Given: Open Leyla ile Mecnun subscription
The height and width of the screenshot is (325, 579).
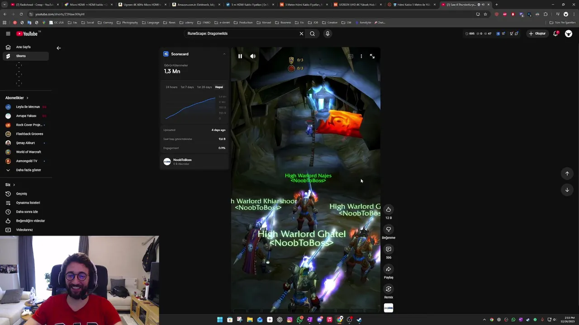Looking at the screenshot, I should pos(25,107).
